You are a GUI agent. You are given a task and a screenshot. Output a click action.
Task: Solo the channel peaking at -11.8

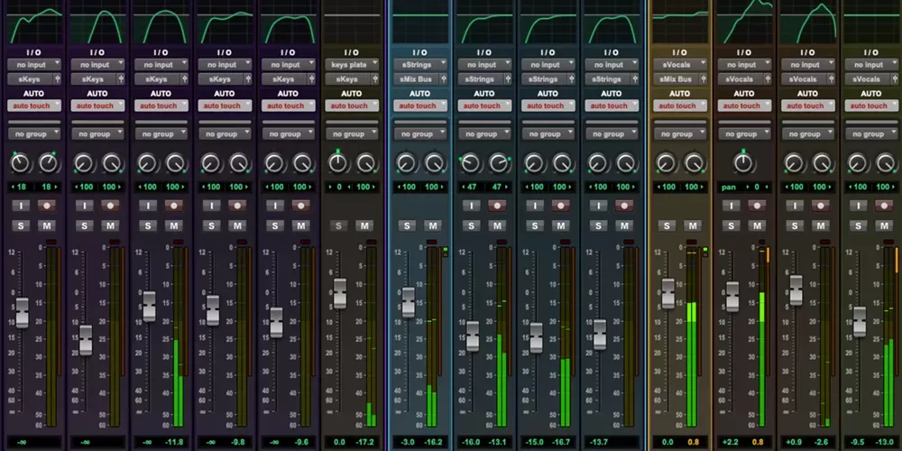click(x=148, y=226)
